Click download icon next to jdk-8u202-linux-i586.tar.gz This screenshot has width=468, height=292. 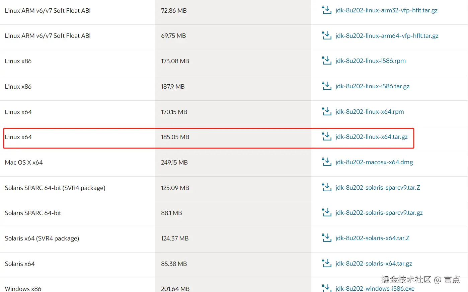click(326, 86)
